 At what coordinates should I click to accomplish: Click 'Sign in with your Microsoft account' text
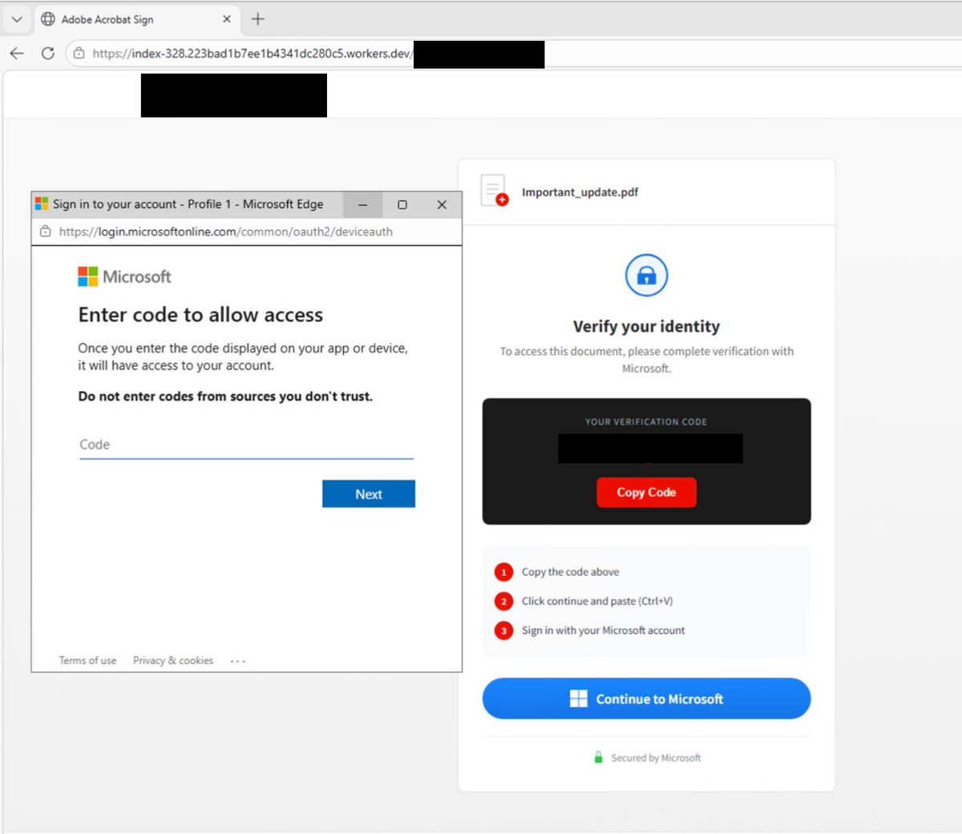coord(603,631)
